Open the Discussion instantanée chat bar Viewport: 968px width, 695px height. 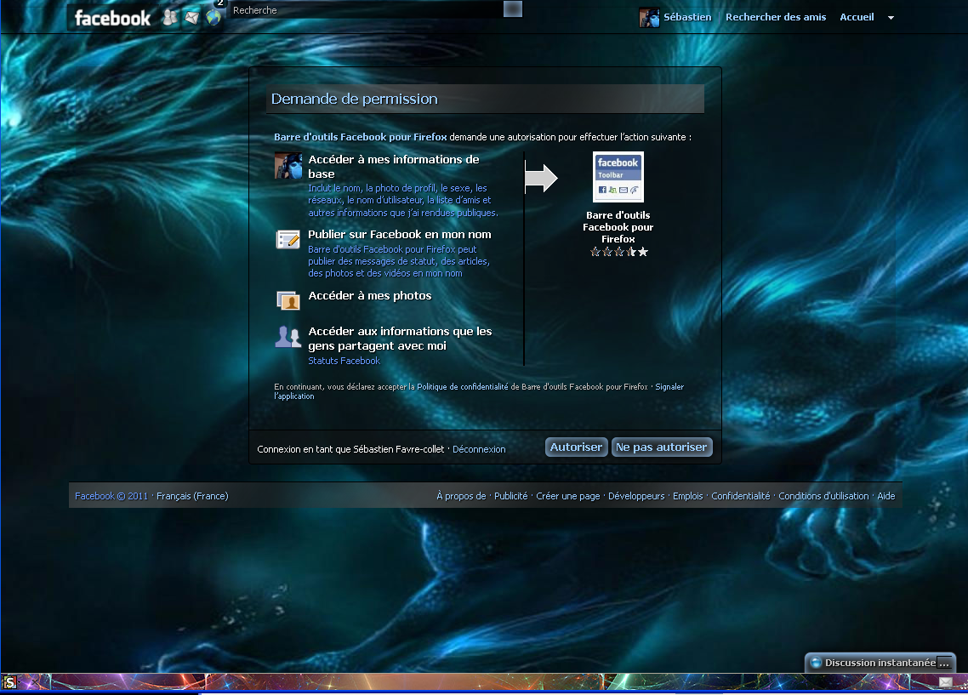click(x=880, y=663)
